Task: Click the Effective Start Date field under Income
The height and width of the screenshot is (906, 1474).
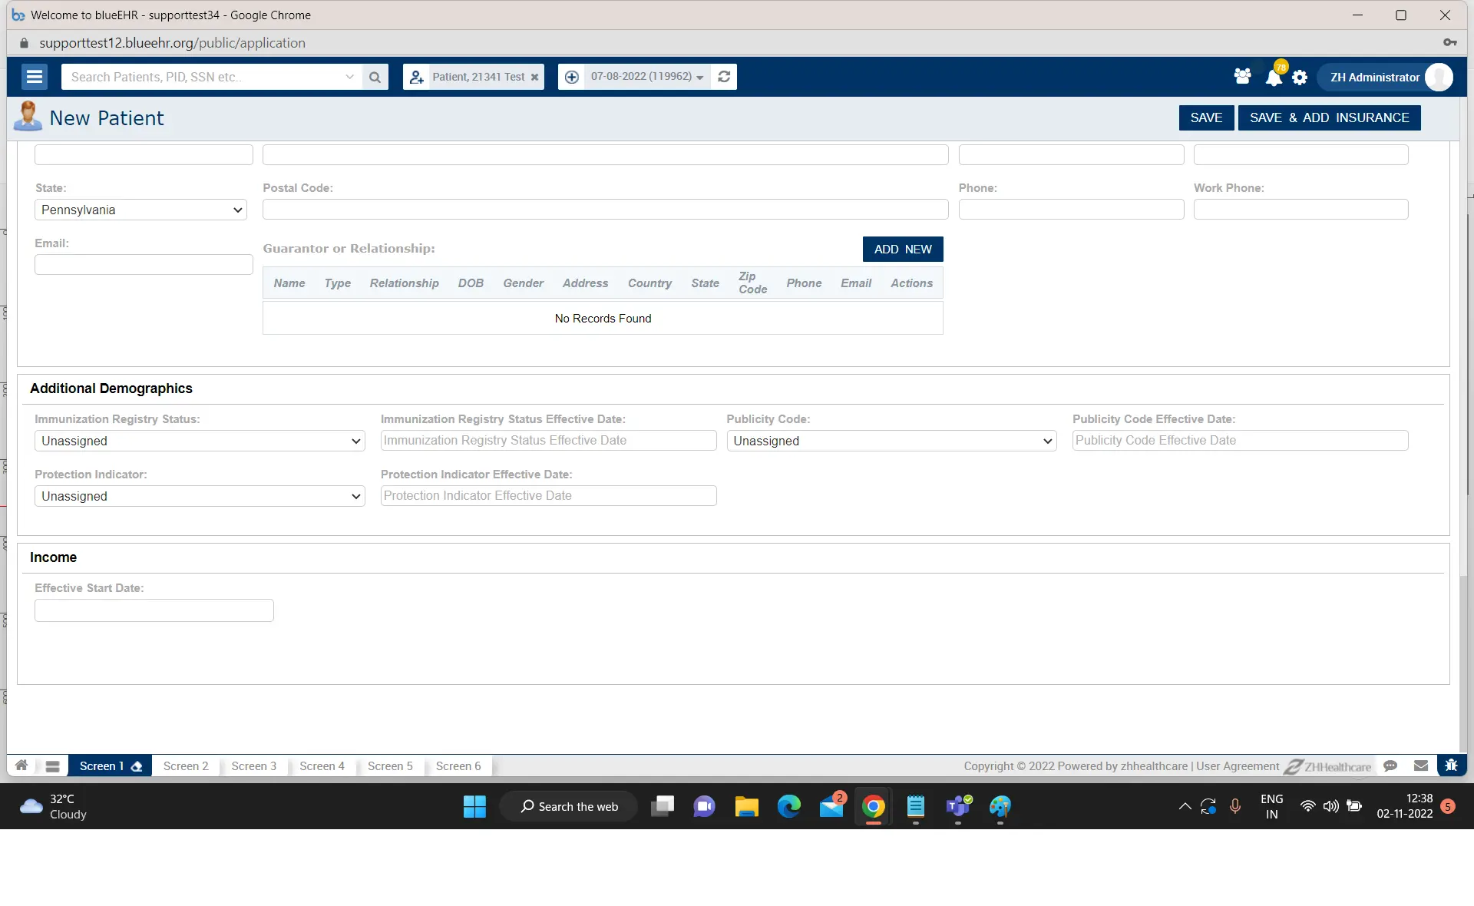Action: click(154, 610)
